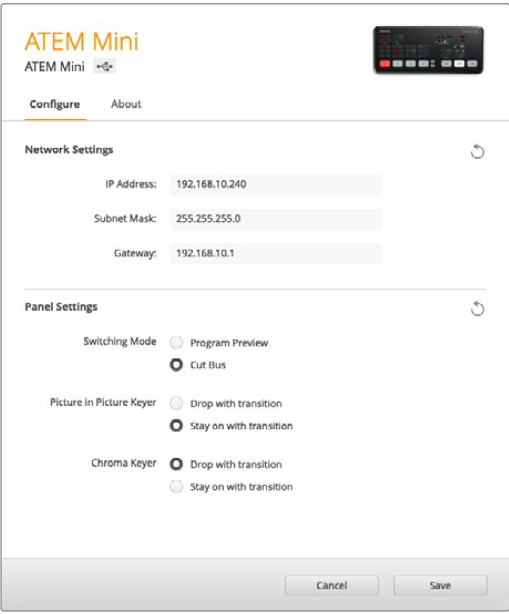Click the Network Settings heading
Screen dimensions: 509x614
tap(69, 150)
